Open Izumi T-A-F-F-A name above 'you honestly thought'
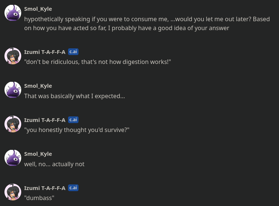 (45, 120)
